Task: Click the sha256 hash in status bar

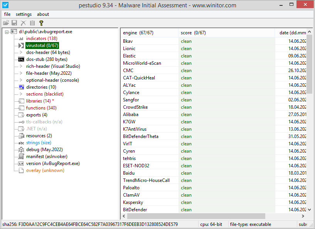Action: point(90,224)
